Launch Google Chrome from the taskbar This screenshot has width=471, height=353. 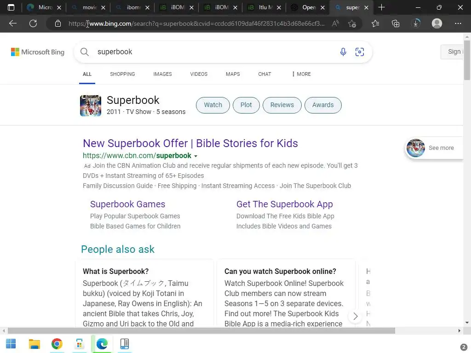[57, 344]
